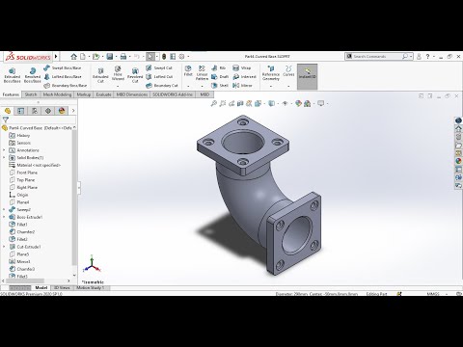Open dropdown under Hole Wizard
Screen dimensions: 463x347
[118, 86]
